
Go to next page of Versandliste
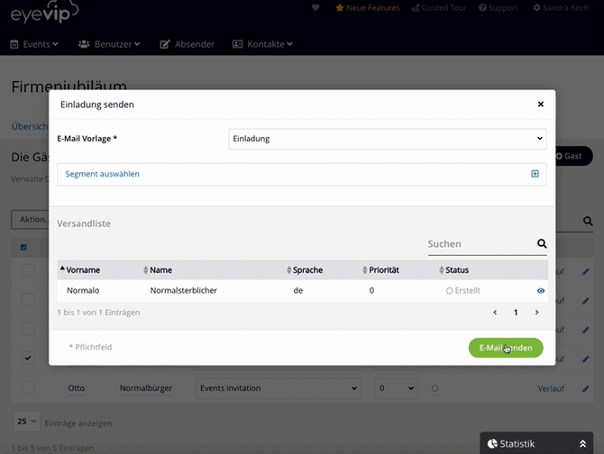point(537,313)
